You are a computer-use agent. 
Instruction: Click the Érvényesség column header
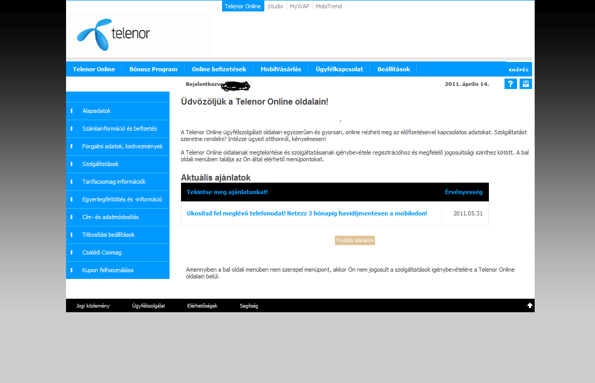[463, 192]
